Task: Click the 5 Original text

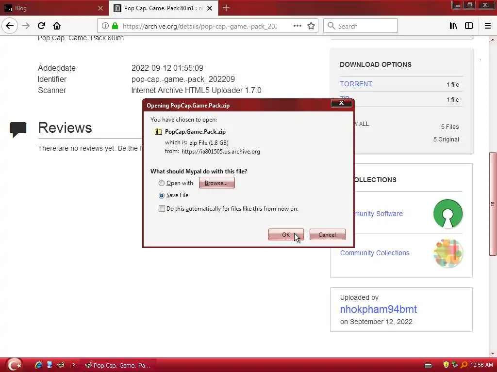Action: point(447,139)
